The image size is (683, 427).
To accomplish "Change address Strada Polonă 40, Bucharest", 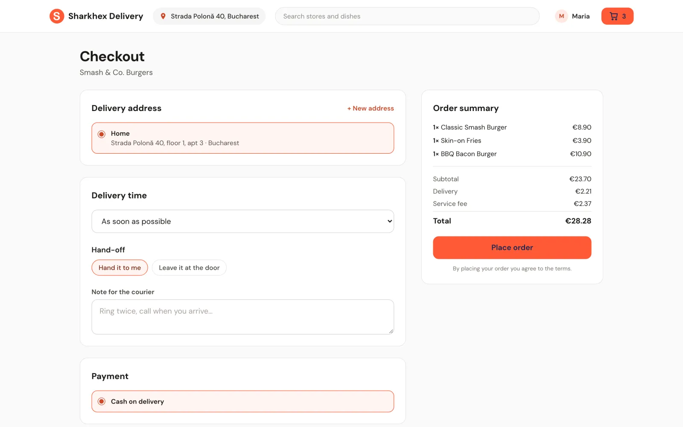I will [209, 16].
